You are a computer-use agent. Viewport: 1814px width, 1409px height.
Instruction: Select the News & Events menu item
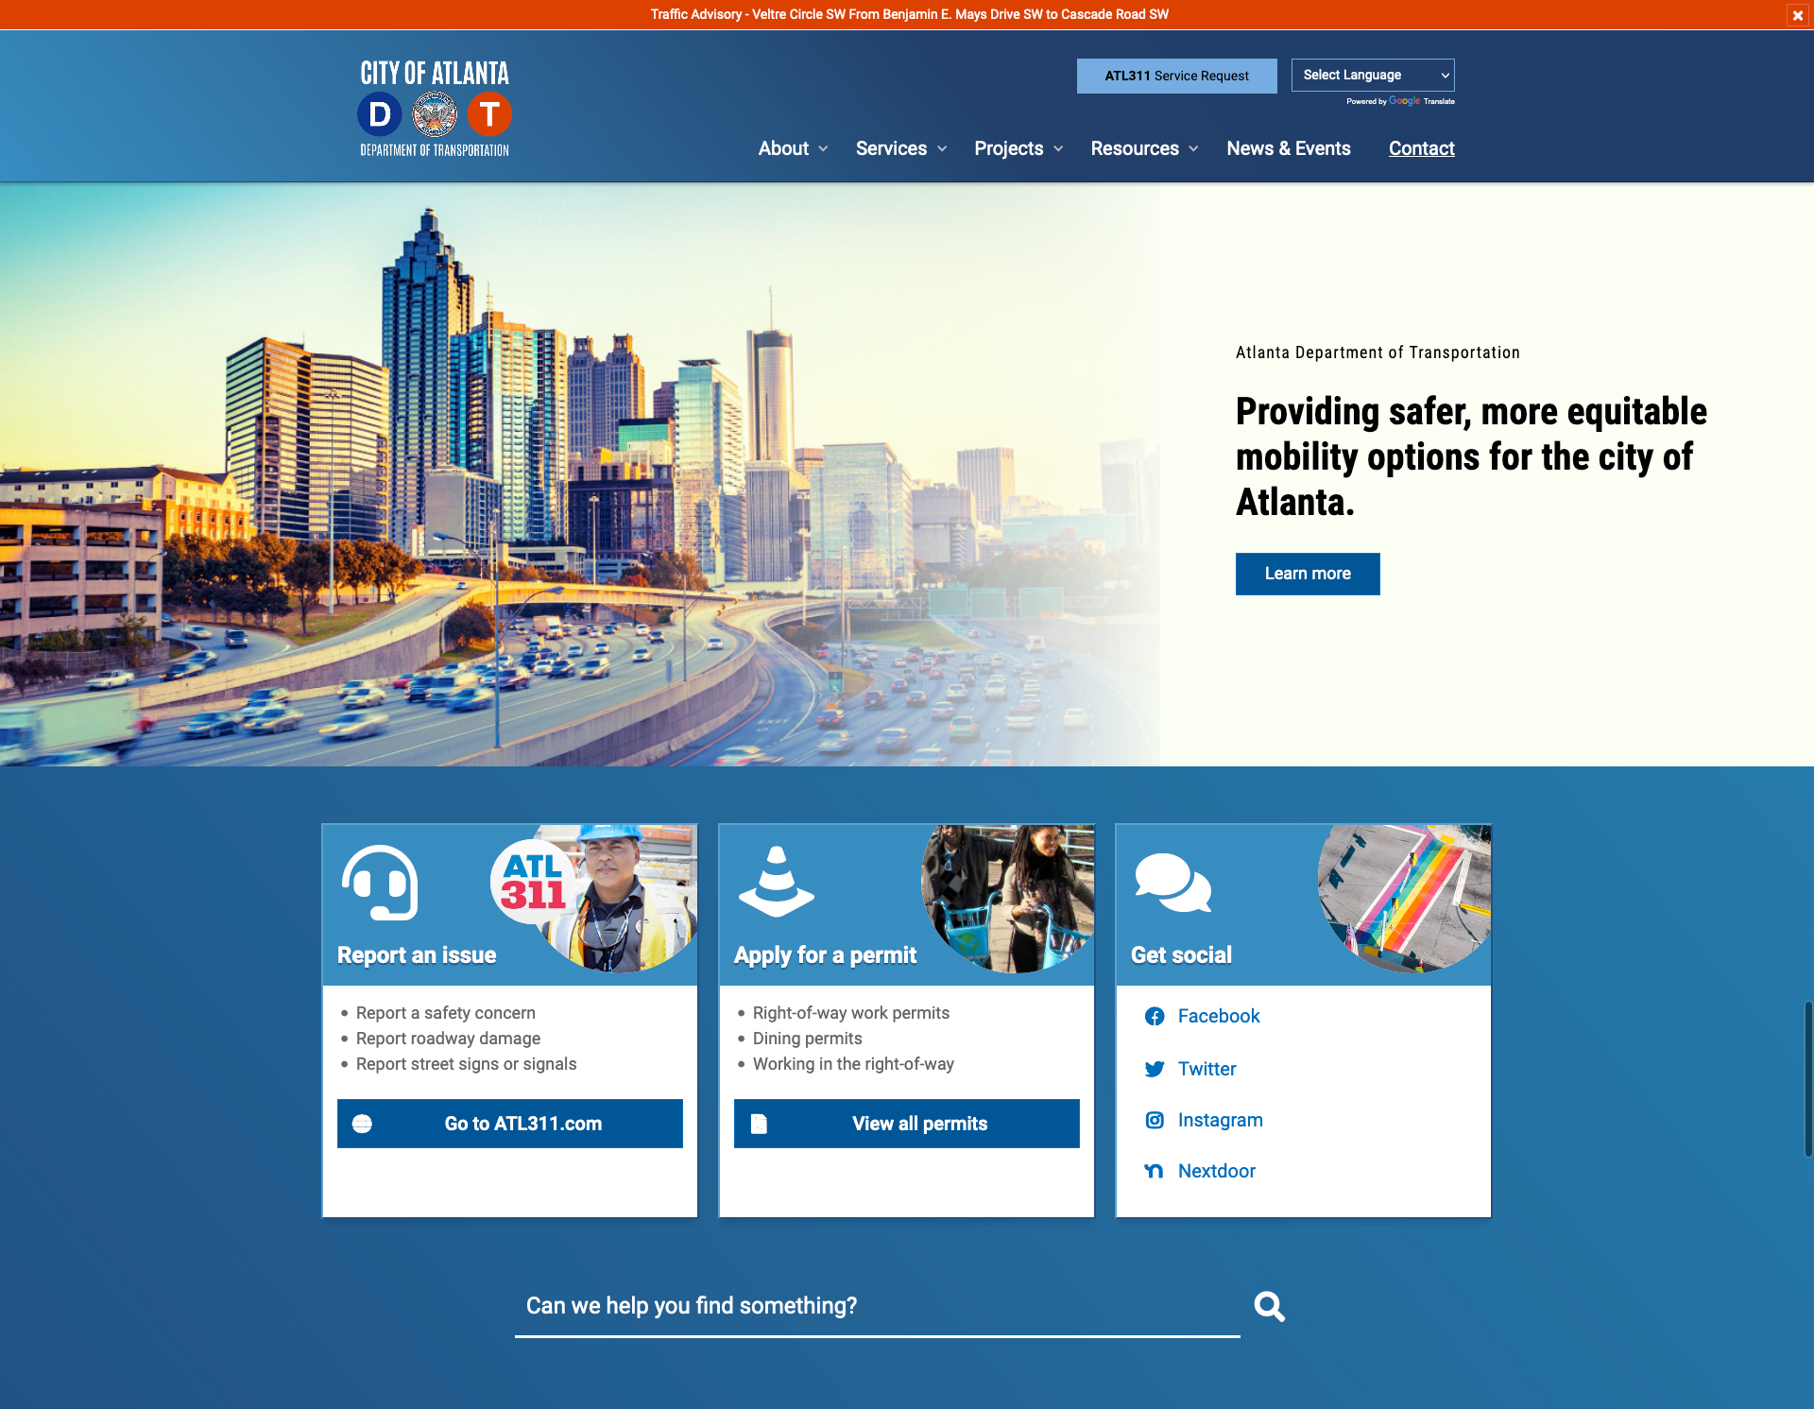(x=1287, y=147)
